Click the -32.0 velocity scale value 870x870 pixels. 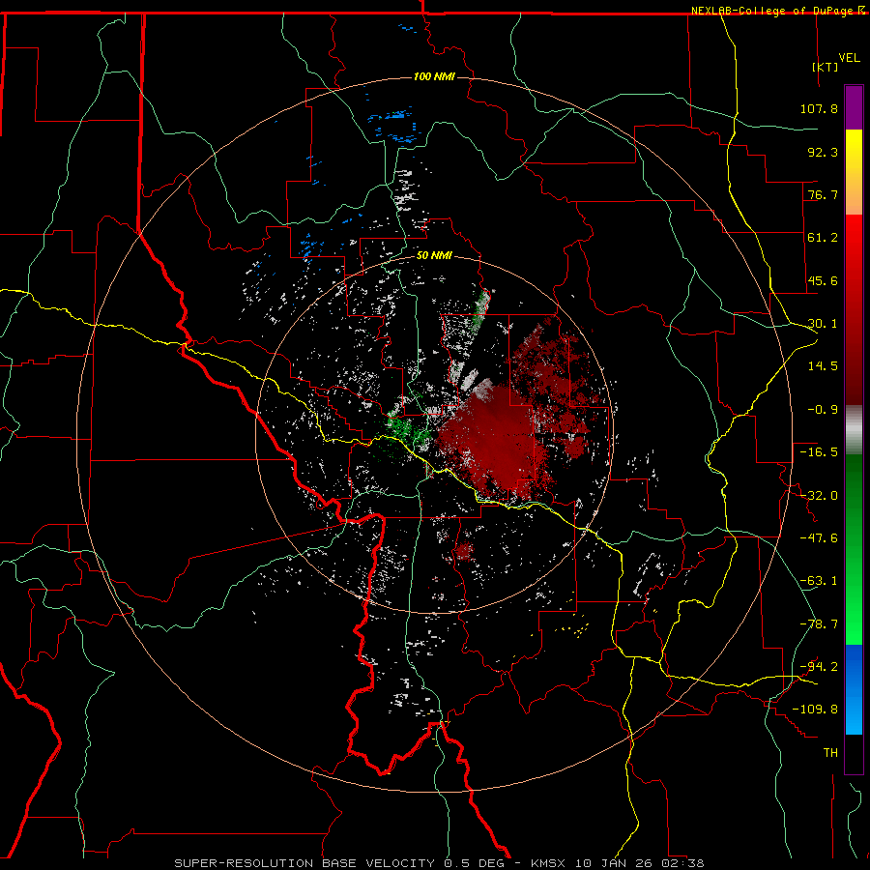click(819, 496)
